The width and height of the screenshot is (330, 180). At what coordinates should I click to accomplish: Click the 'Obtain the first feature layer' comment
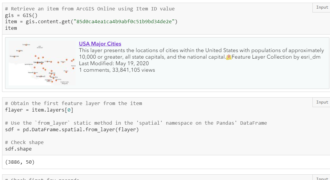[x=73, y=104]
